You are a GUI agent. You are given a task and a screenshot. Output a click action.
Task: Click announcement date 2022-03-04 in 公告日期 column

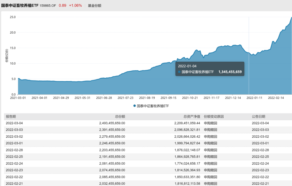pyautogui.click(x=260, y=123)
